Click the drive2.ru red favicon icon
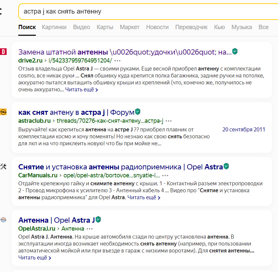The width and height of the screenshot is (278, 272). click(x=3, y=52)
